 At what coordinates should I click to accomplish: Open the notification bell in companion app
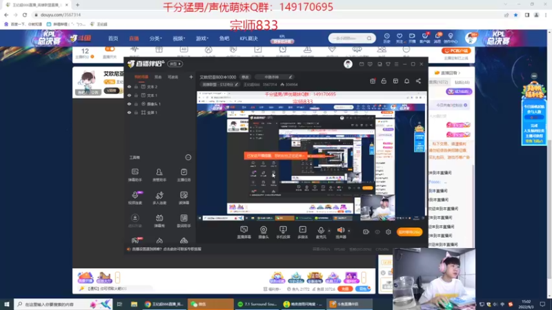[x=406, y=81]
